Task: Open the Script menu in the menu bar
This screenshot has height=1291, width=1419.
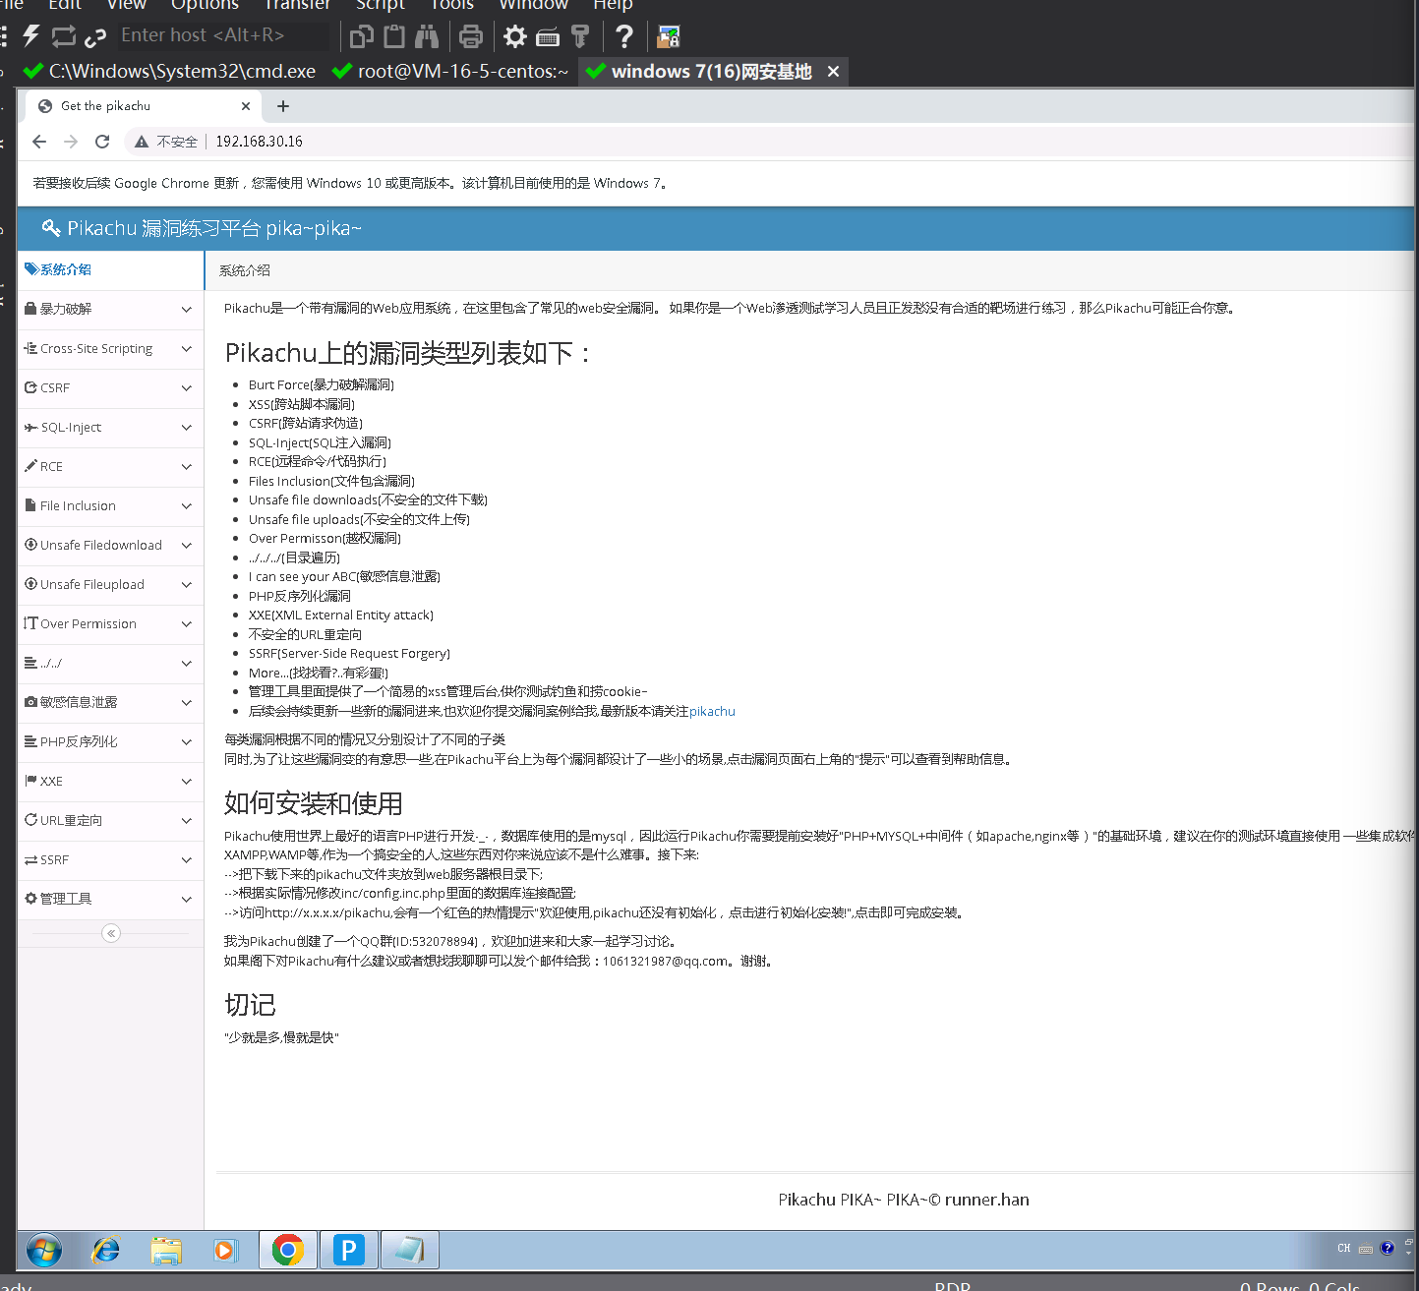Action: point(380,6)
